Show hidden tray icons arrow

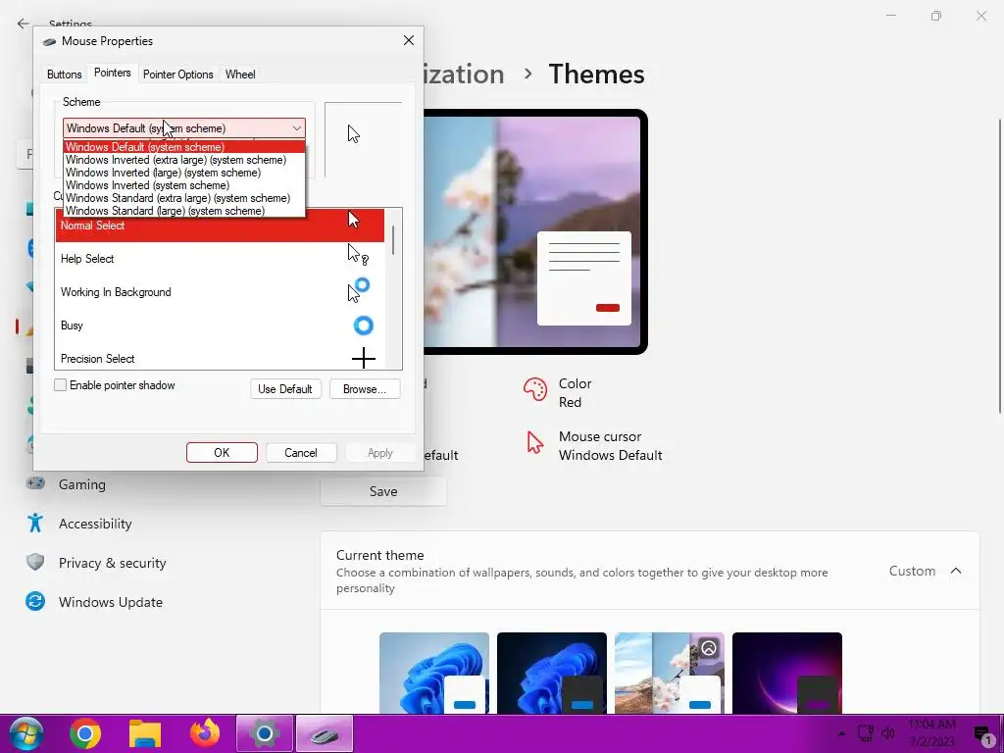[841, 733]
